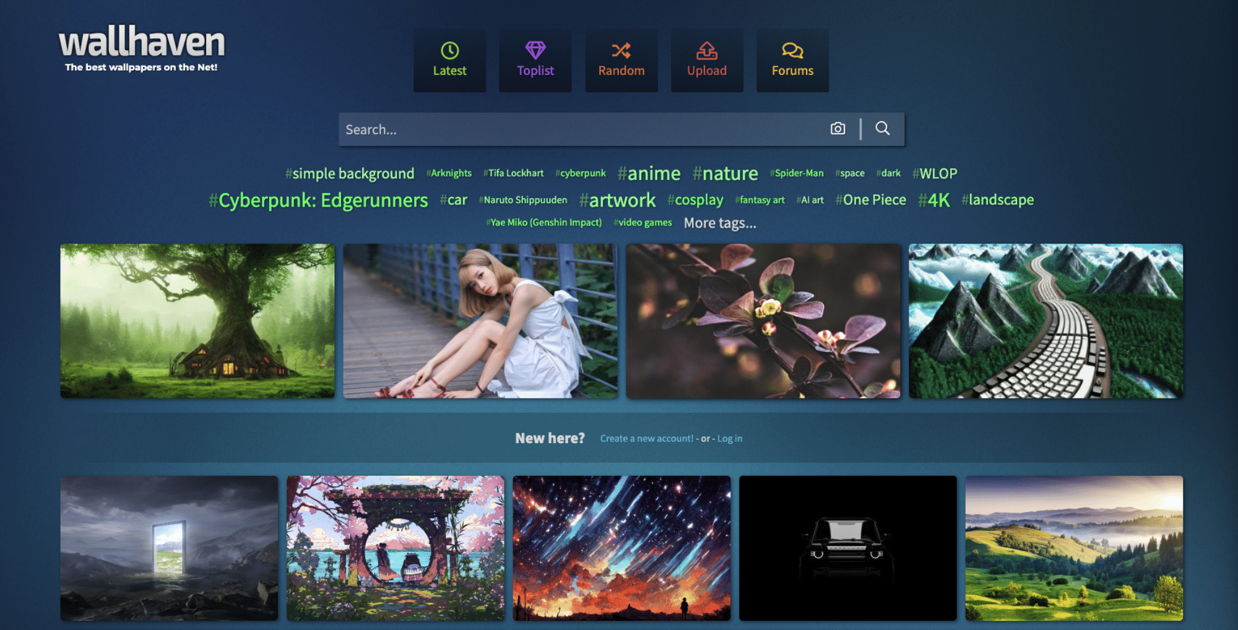This screenshot has width=1238, height=630.
Task: Open the #dark tag
Action: point(888,173)
